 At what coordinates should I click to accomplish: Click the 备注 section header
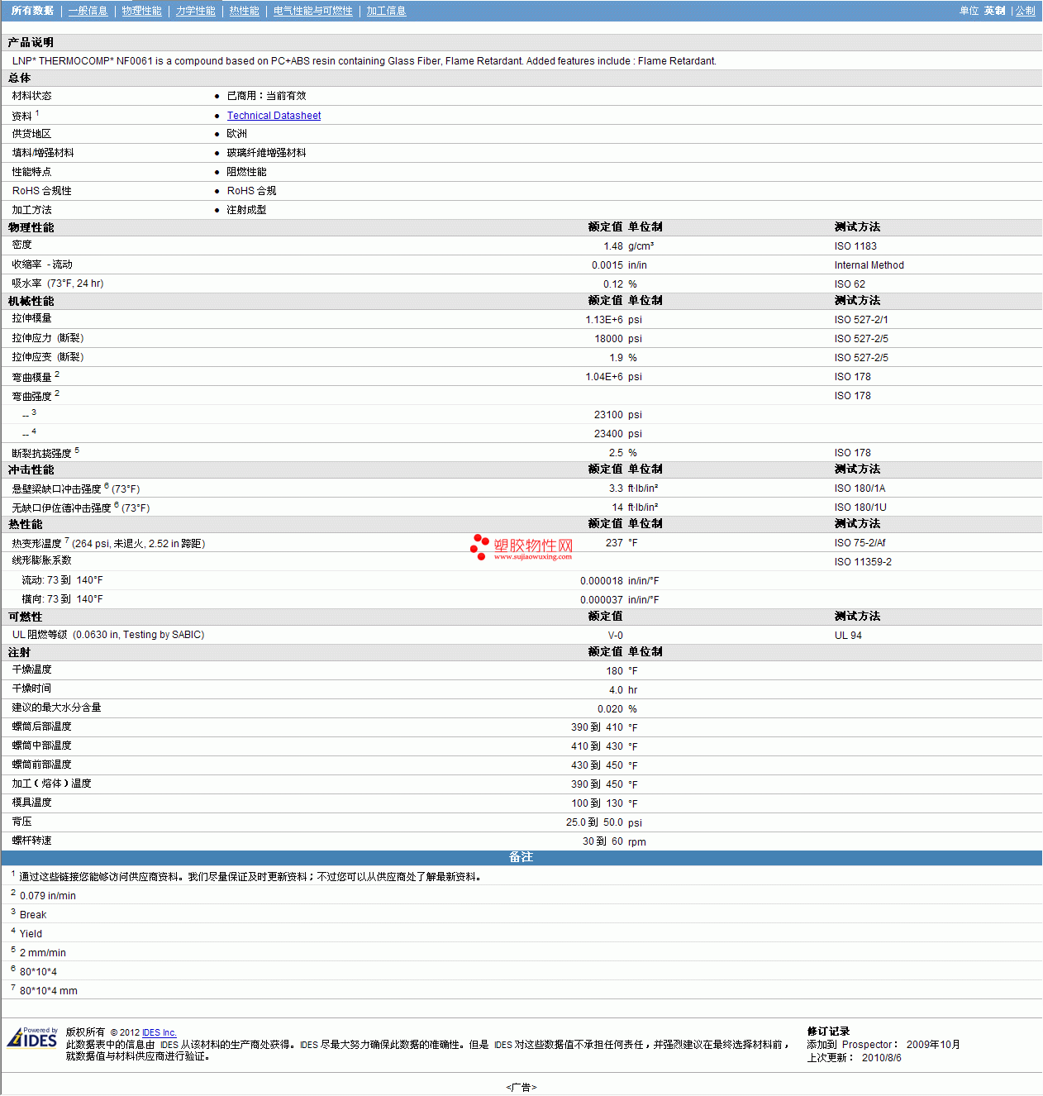click(x=521, y=858)
